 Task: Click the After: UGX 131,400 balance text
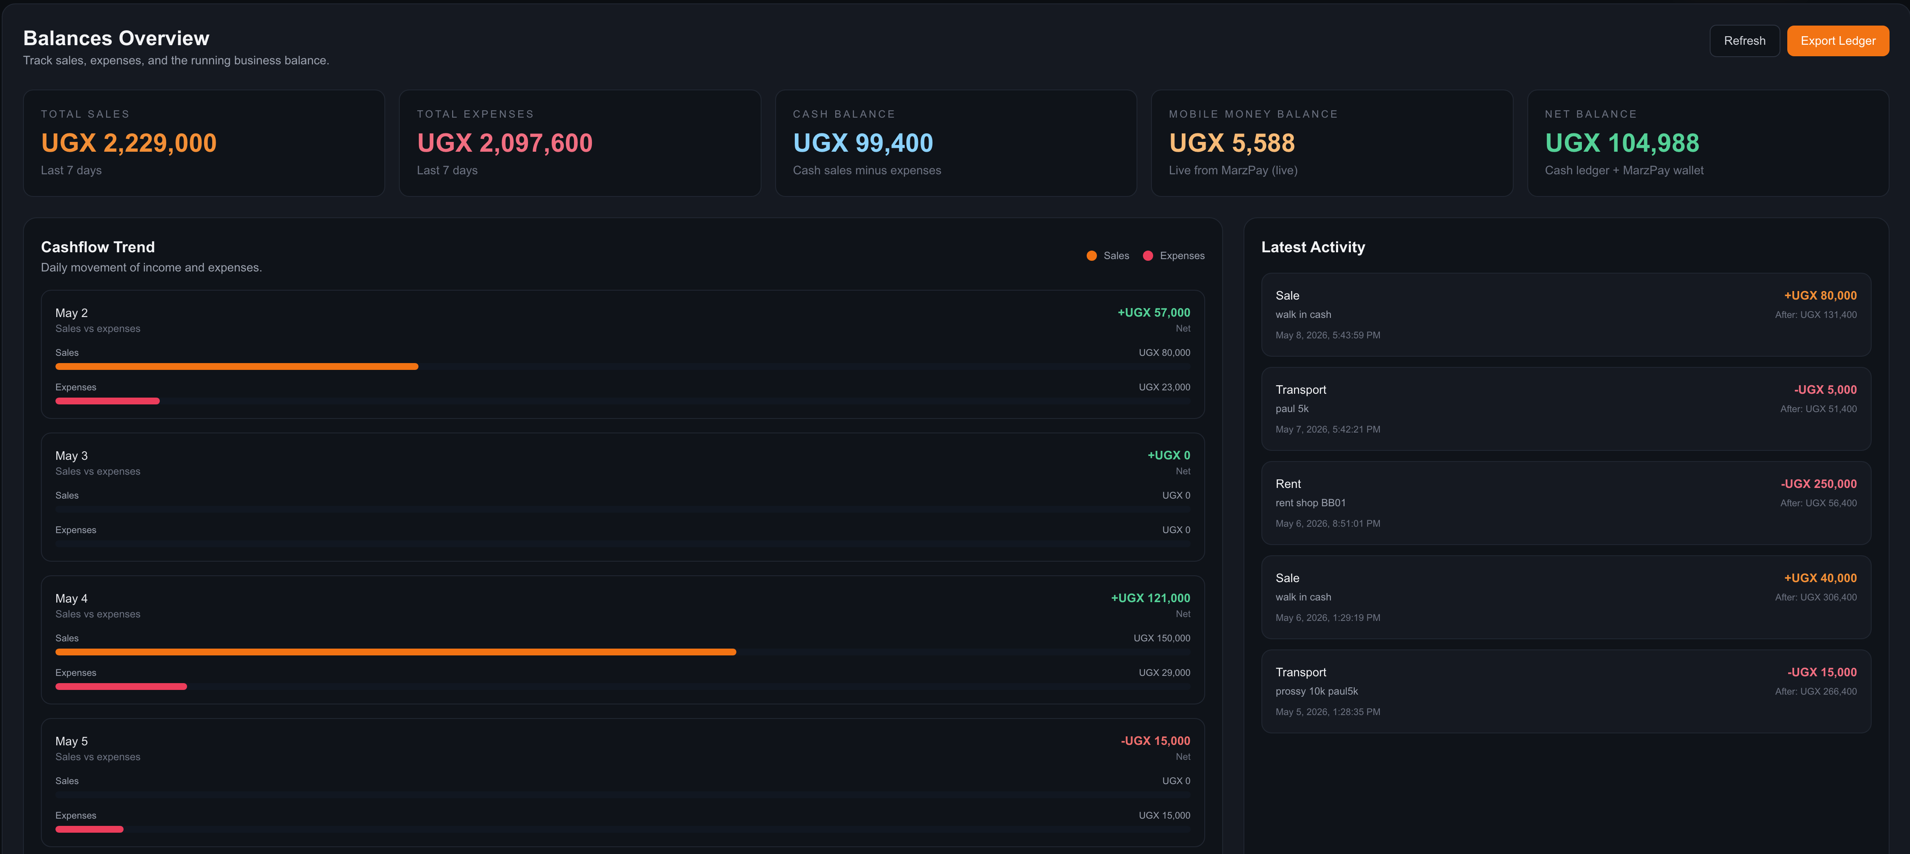pyautogui.click(x=1816, y=314)
